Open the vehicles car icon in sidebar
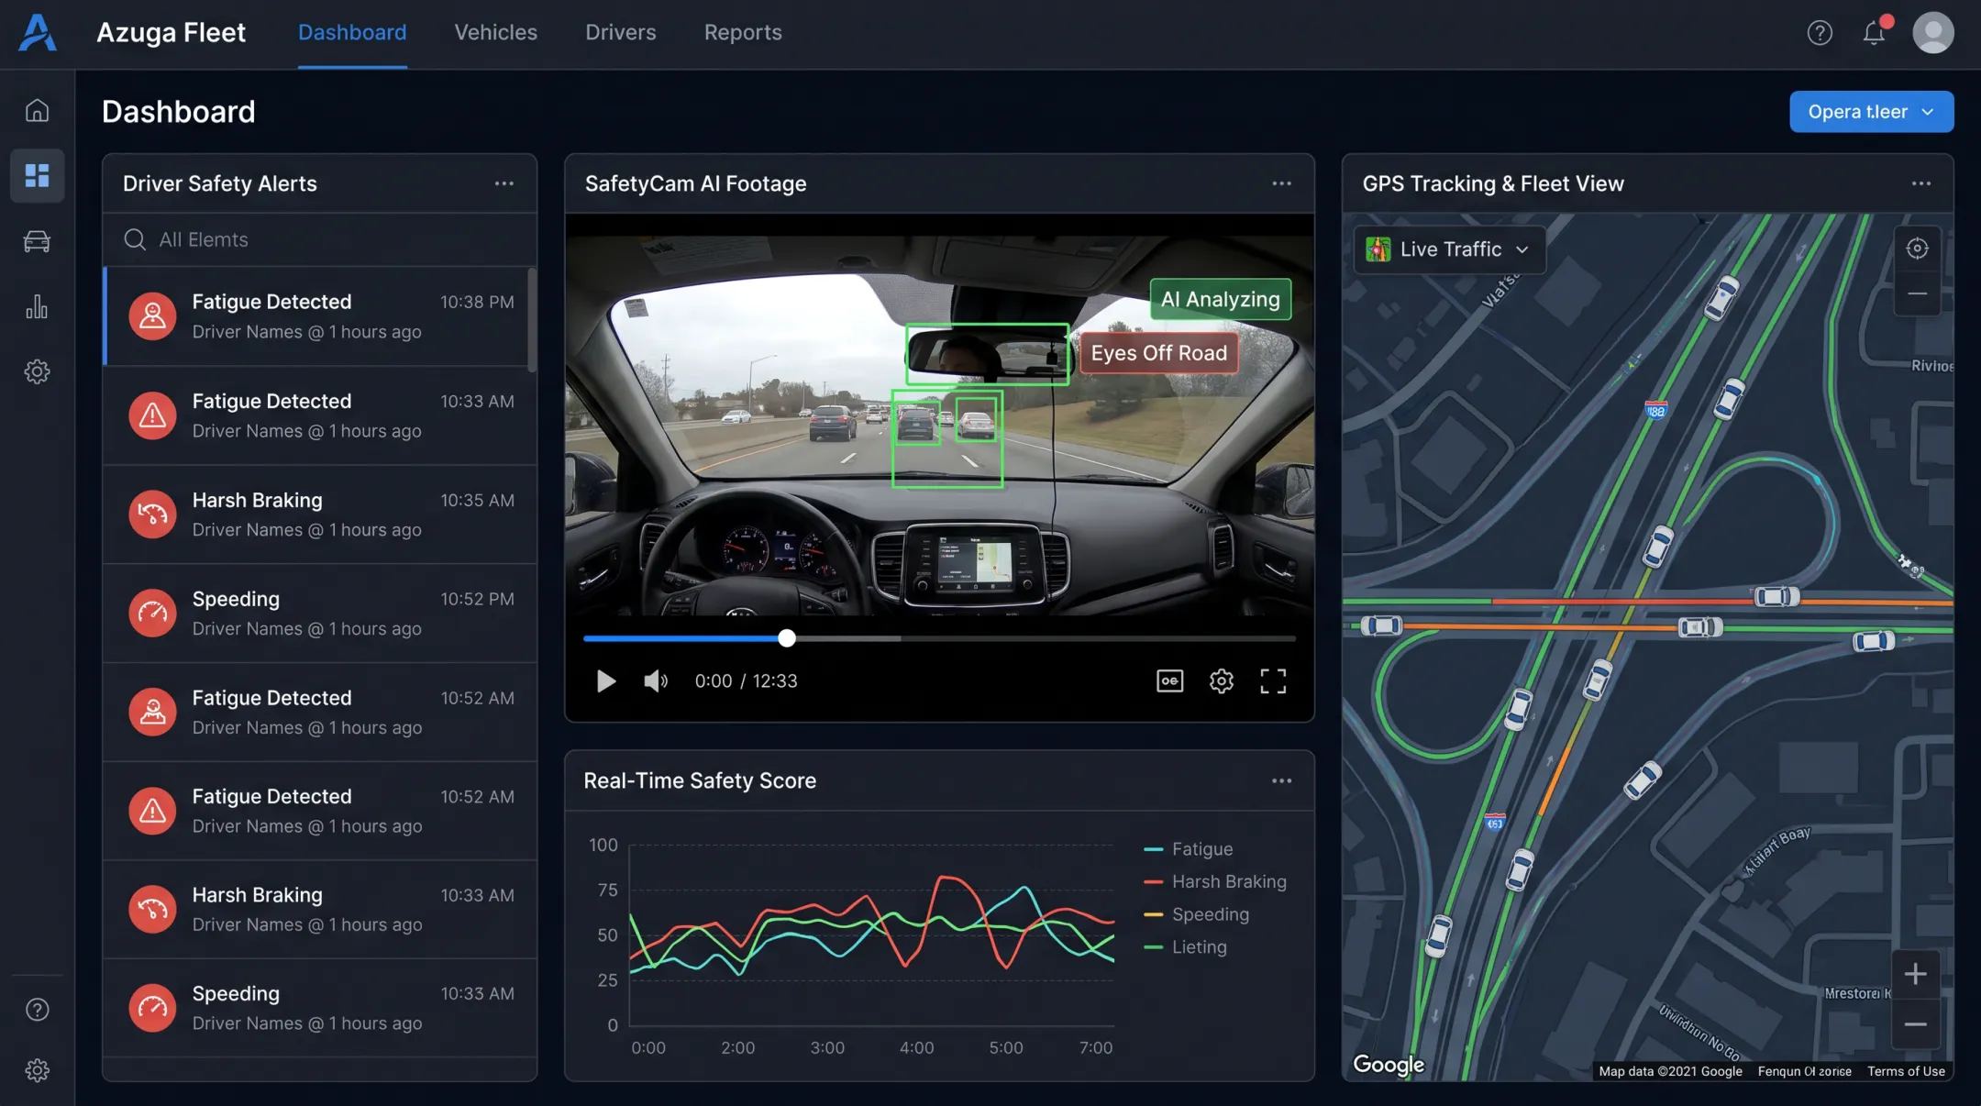The height and width of the screenshot is (1106, 1981). coord(37,241)
